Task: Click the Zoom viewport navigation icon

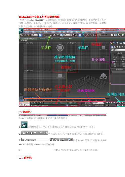Action: (120, 103)
